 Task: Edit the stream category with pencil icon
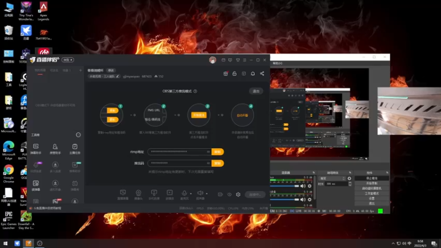pos(117,76)
